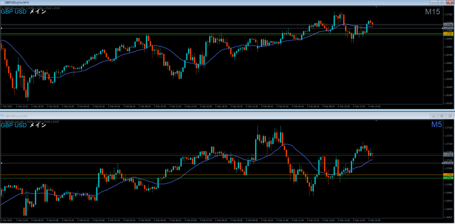Click the M15 timeframe label
The height and width of the screenshot is (224, 455).
(432, 12)
